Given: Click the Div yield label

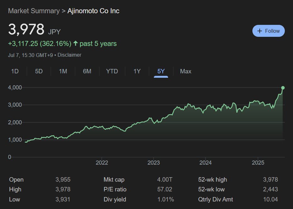Looking at the screenshot, I should [115, 200].
